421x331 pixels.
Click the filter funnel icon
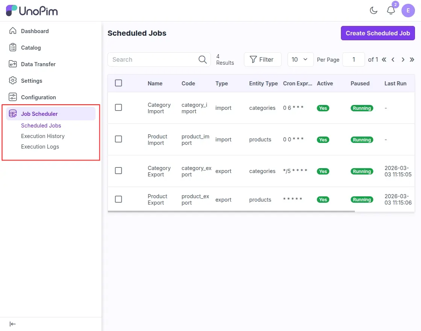(x=253, y=59)
